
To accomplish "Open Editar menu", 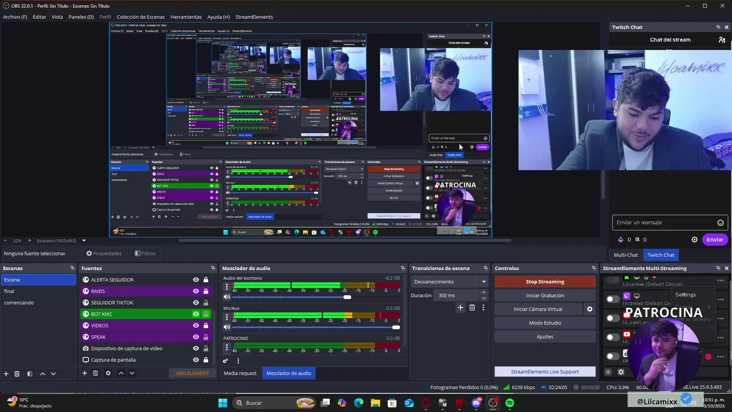I will [39, 17].
